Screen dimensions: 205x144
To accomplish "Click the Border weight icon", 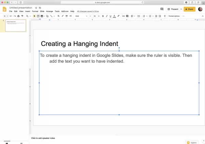I will pyautogui.click(x=67, y=16).
